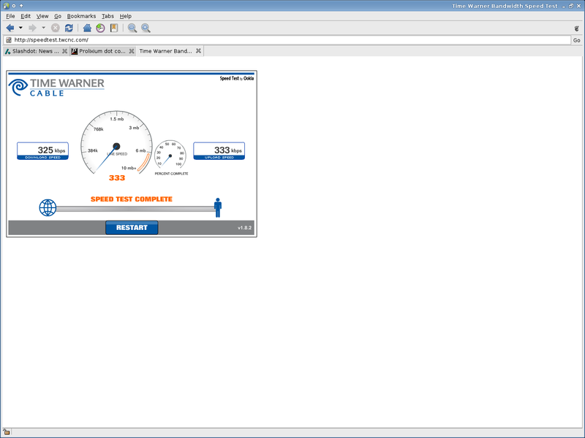The height and width of the screenshot is (438, 585).
Task: Open the Edit menu
Action: (26, 16)
